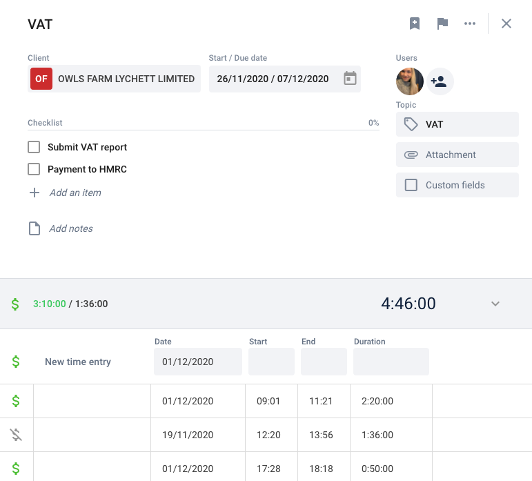Toggle billable dollar icon for new time entry

tap(16, 362)
